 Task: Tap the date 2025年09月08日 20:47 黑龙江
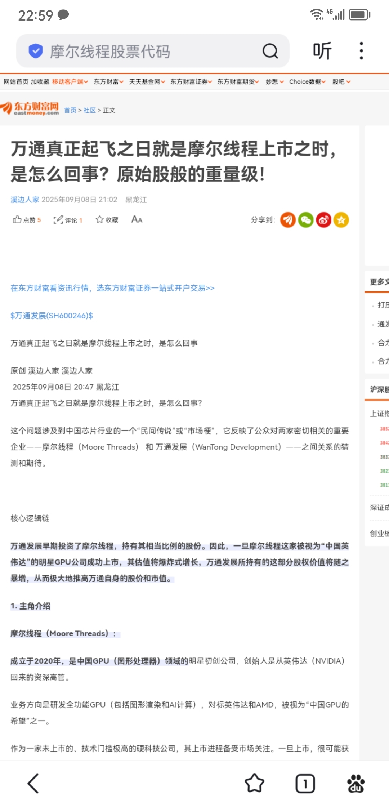[x=66, y=387]
